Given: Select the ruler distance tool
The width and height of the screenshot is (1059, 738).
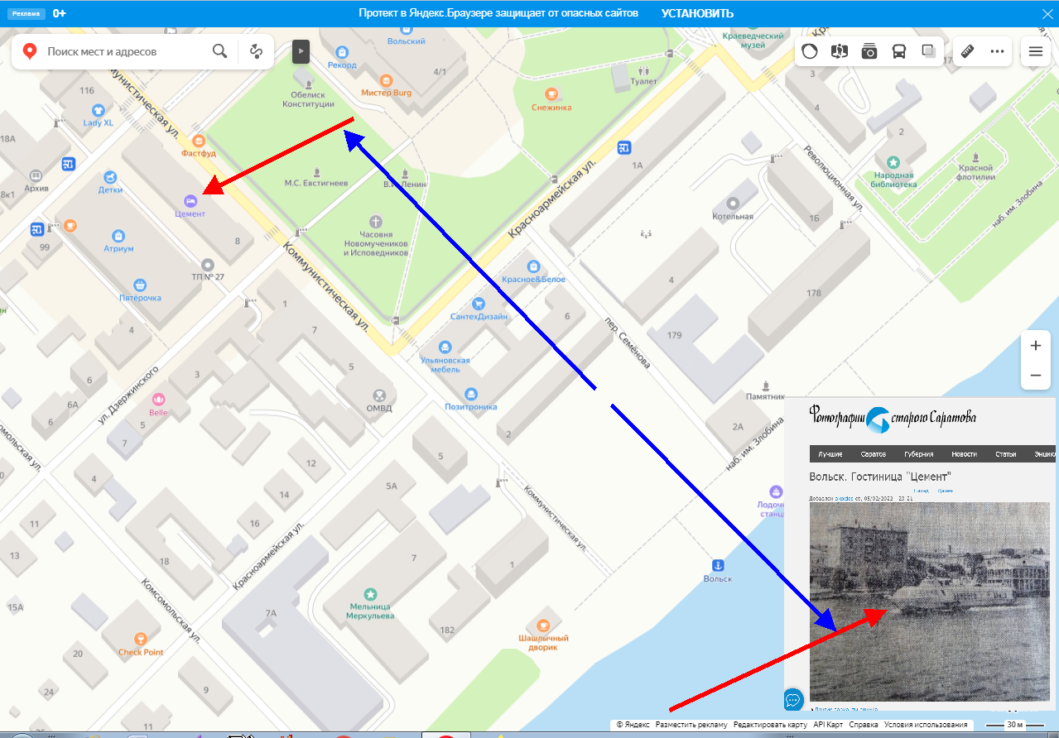Looking at the screenshot, I should click(967, 51).
